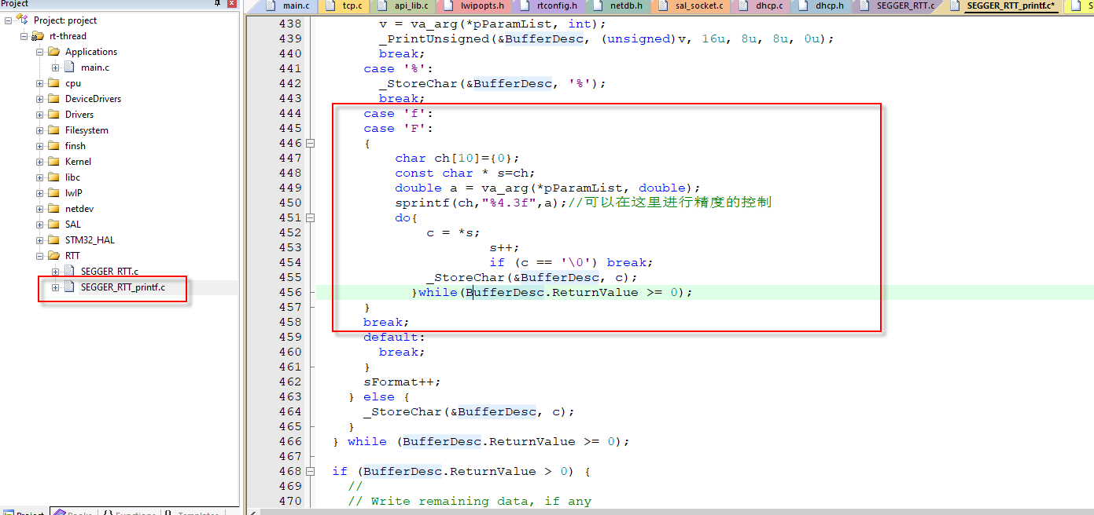Expand the DeviceDrivers group
The height and width of the screenshot is (515, 1094).
pos(39,99)
